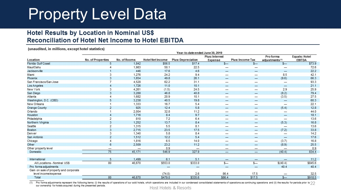This screenshot has height=192, width=341.
Task: Click the 'Los Angeles' row label
Action: 35,86
